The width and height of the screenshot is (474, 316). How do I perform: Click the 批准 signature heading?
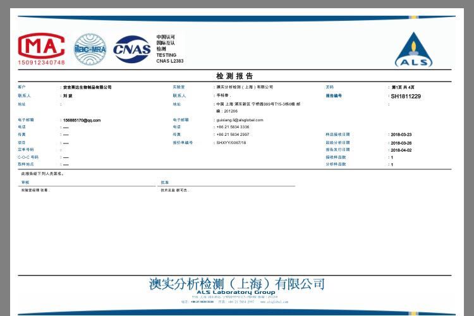click(165, 183)
